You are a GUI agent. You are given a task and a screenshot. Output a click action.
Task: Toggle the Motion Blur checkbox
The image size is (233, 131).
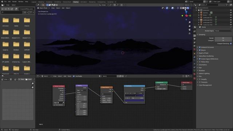tap(200, 62)
